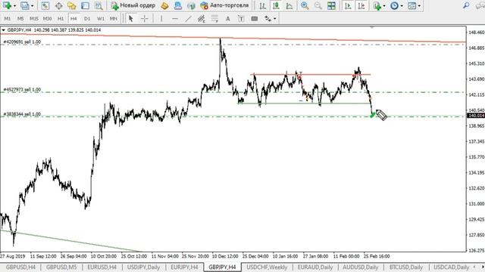Toggle chart shift from right border
485x272 pixels.
point(361,5)
